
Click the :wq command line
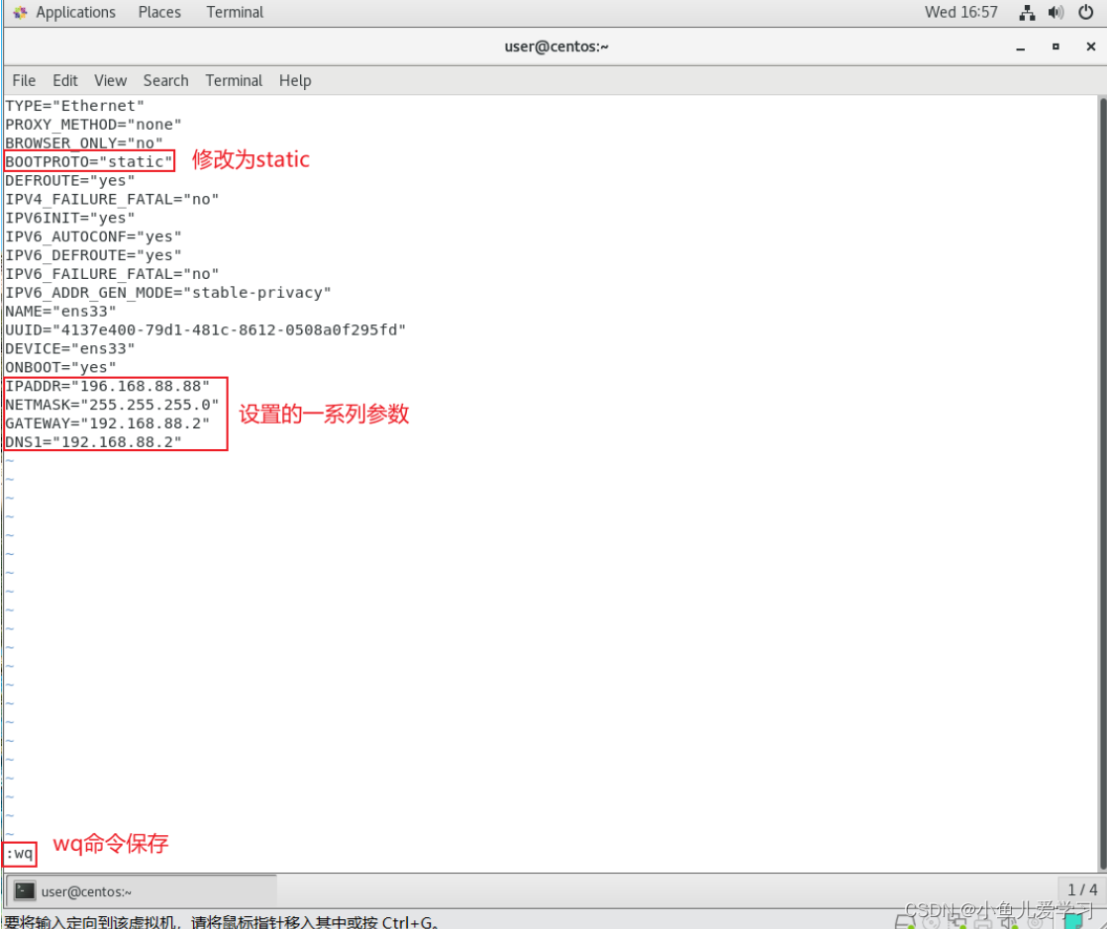click(x=19, y=854)
